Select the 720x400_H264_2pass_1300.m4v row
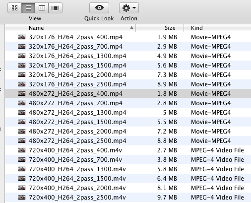251x203 pixels. coord(128,169)
